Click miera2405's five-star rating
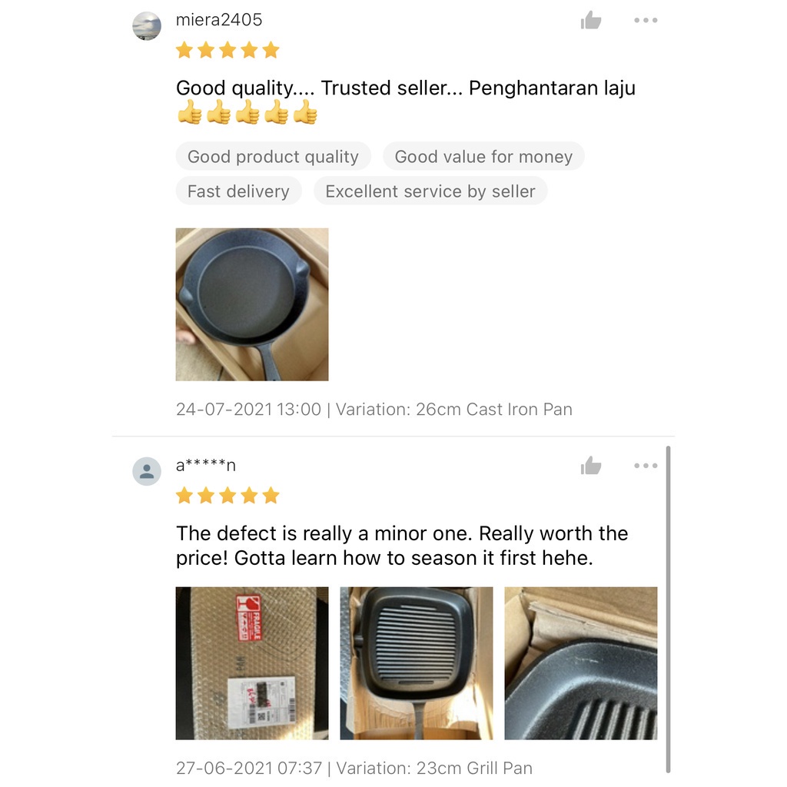The width and height of the screenshot is (787, 787). click(x=227, y=50)
